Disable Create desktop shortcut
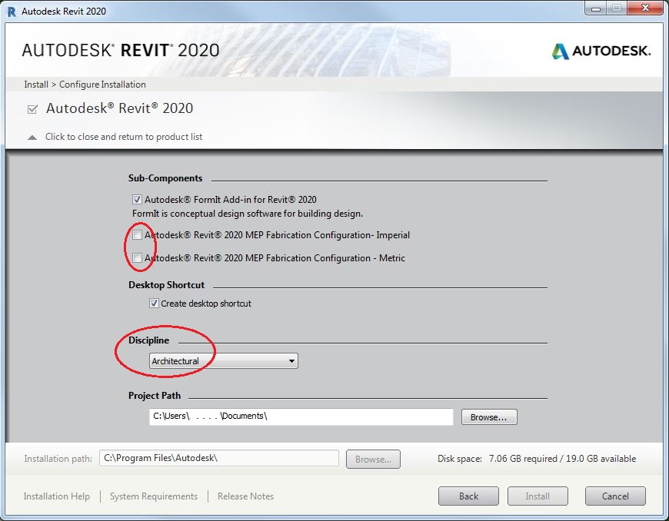This screenshot has width=669, height=521. 154,303
